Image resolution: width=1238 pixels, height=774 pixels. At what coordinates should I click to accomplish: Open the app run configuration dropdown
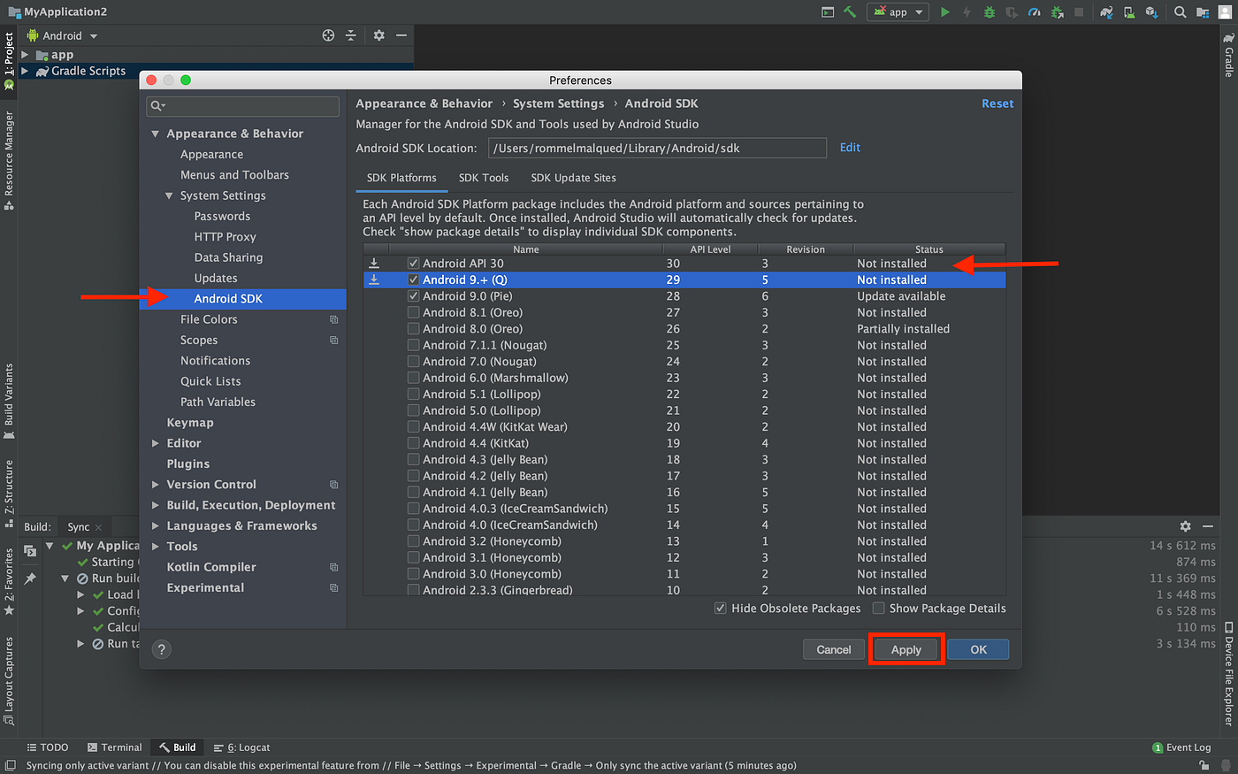coord(898,12)
